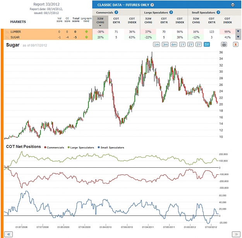This screenshot has height=238, width=242.
Task: Close the Sugar chart with red X
Action: (x=235, y=45)
